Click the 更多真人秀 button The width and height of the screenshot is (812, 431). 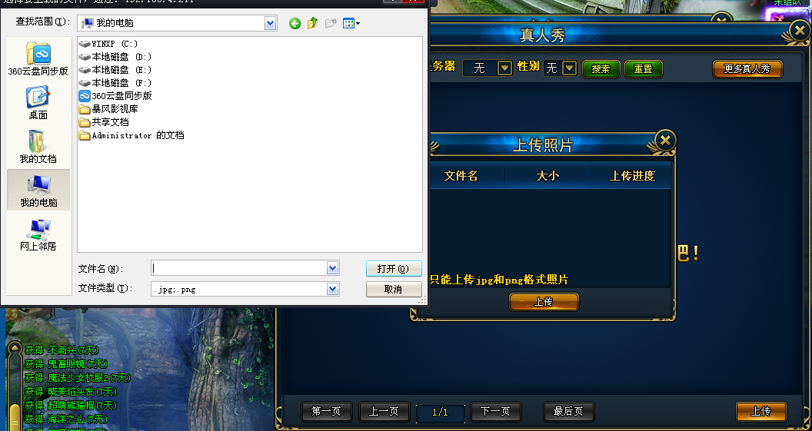coord(747,69)
